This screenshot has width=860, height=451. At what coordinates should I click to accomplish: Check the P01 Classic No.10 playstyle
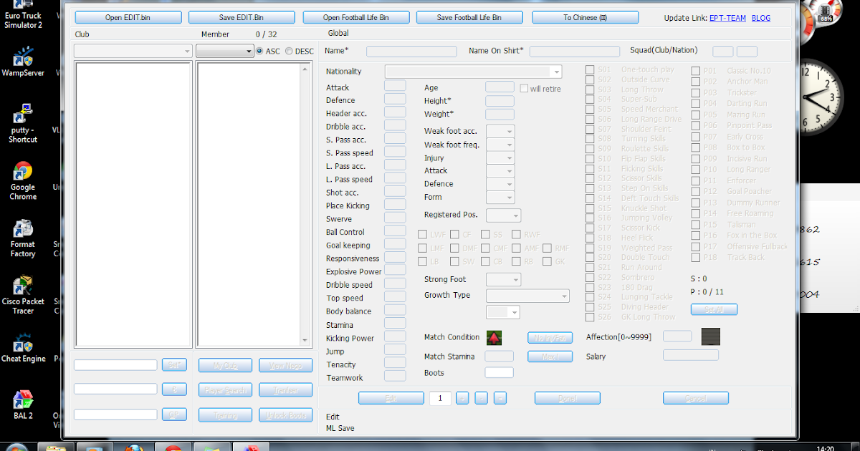point(696,71)
